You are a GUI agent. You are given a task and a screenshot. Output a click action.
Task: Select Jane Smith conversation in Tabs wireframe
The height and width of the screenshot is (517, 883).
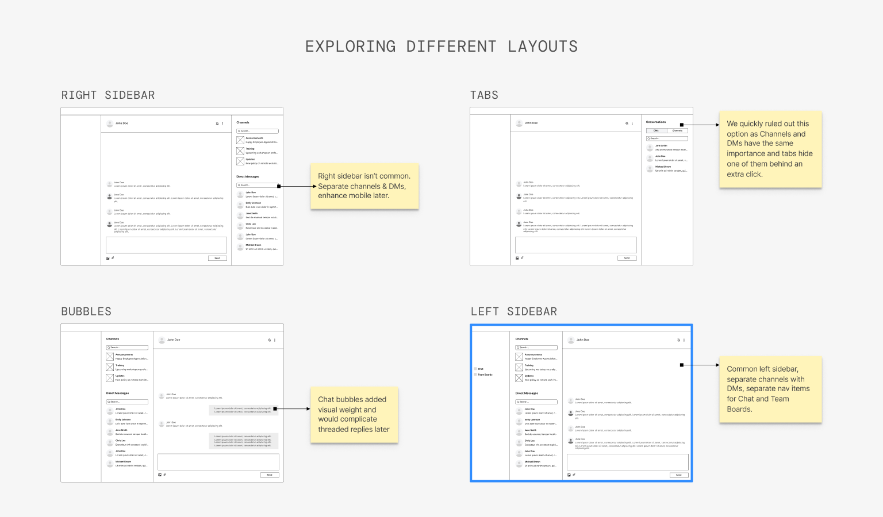(667, 148)
